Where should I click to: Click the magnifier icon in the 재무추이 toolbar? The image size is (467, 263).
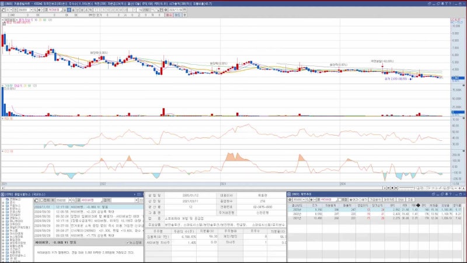coord(308,200)
